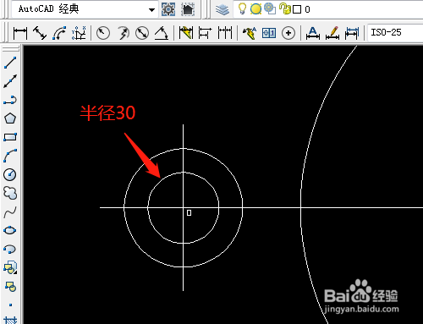The image size is (423, 324).
Task: Click the Insert Block tool
Action: tap(10, 267)
